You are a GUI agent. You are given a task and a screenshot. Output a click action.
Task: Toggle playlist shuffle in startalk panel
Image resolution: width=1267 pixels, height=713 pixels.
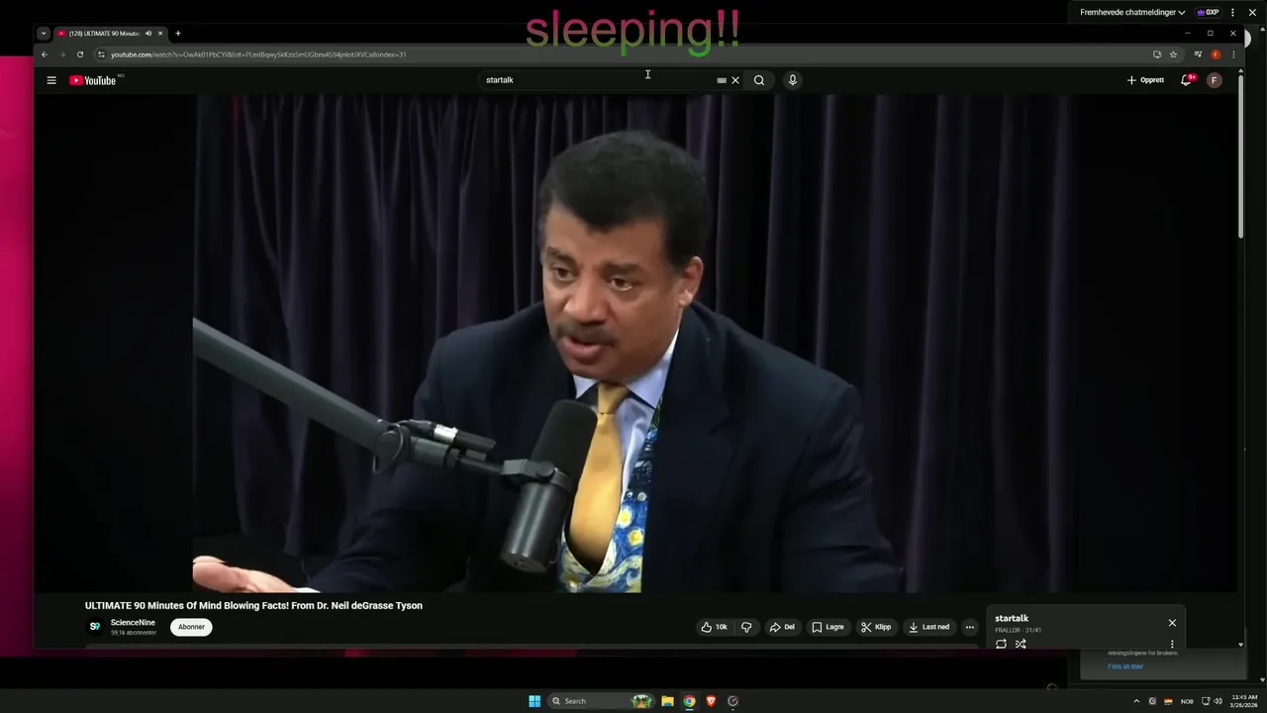(x=1021, y=644)
